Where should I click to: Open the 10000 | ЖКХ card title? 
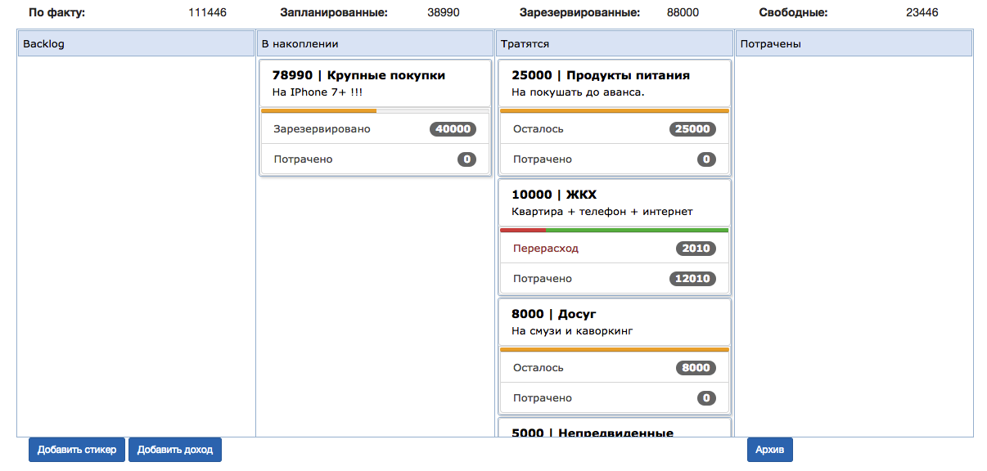tap(554, 195)
